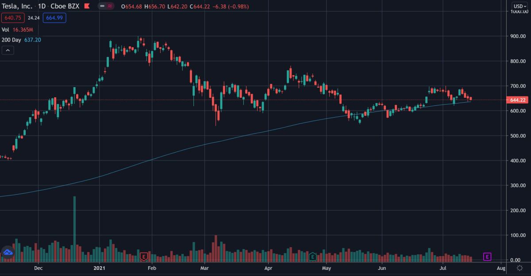Image resolution: width=531 pixels, height=276 pixels.
Task: Click the 500.00 price axis label
Action: 518,136
